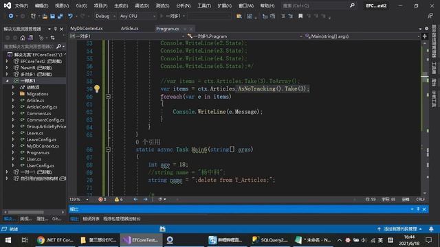Click the Home icon in Solution Explorer
The height and width of the screenshot is (247, 440).
click(23, 38)
